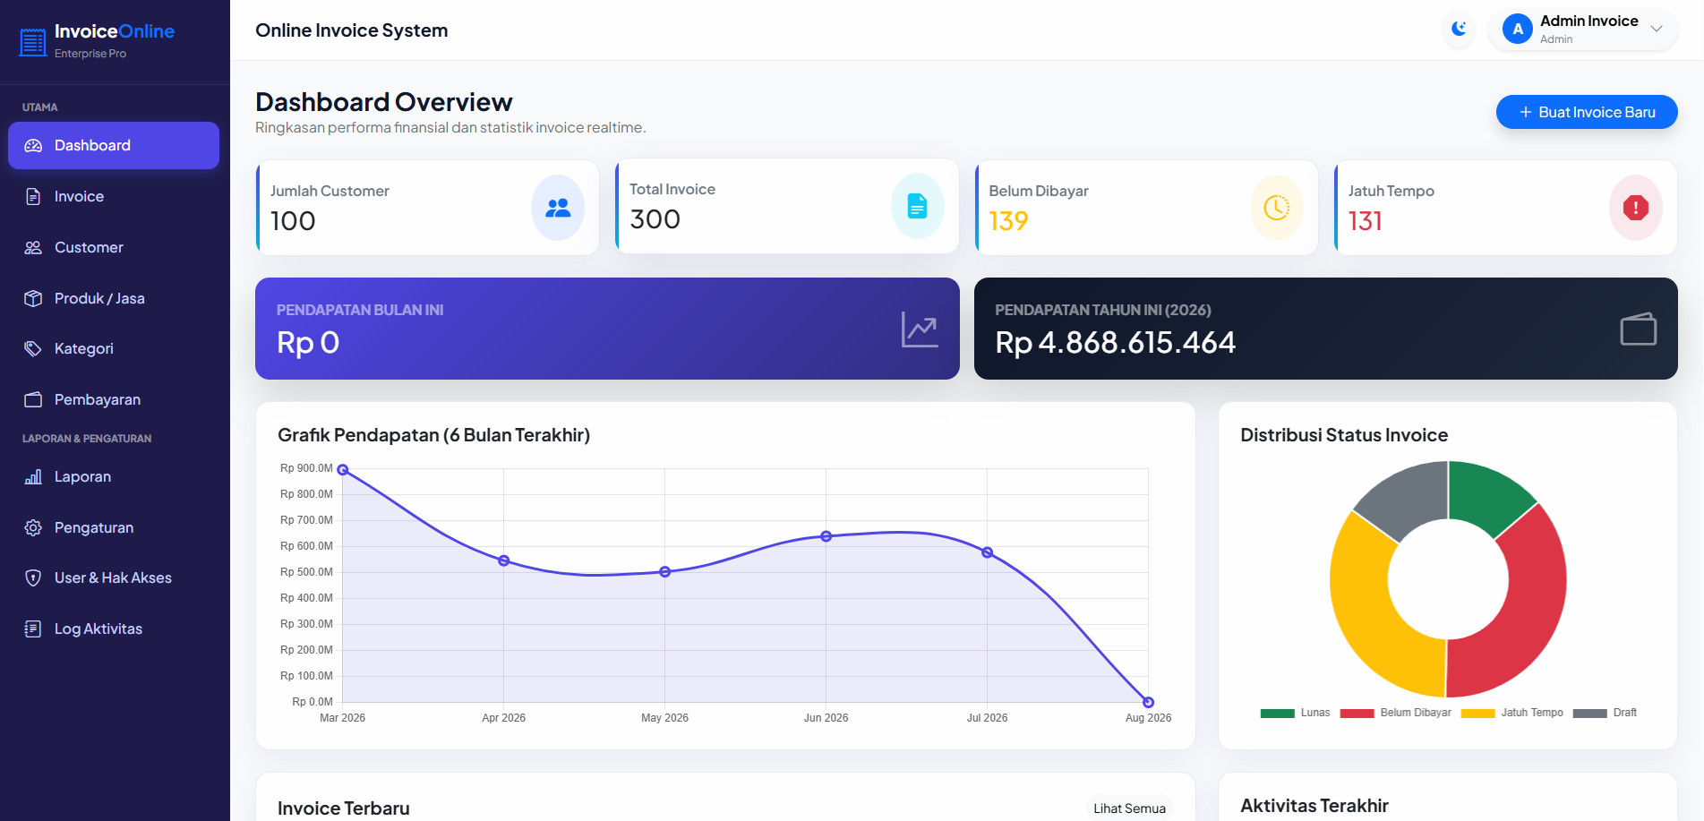Screen dimensions: 1704x821
Task: Toggle Lunas legend color in donut chart
Action: (x=1278, y=714)
